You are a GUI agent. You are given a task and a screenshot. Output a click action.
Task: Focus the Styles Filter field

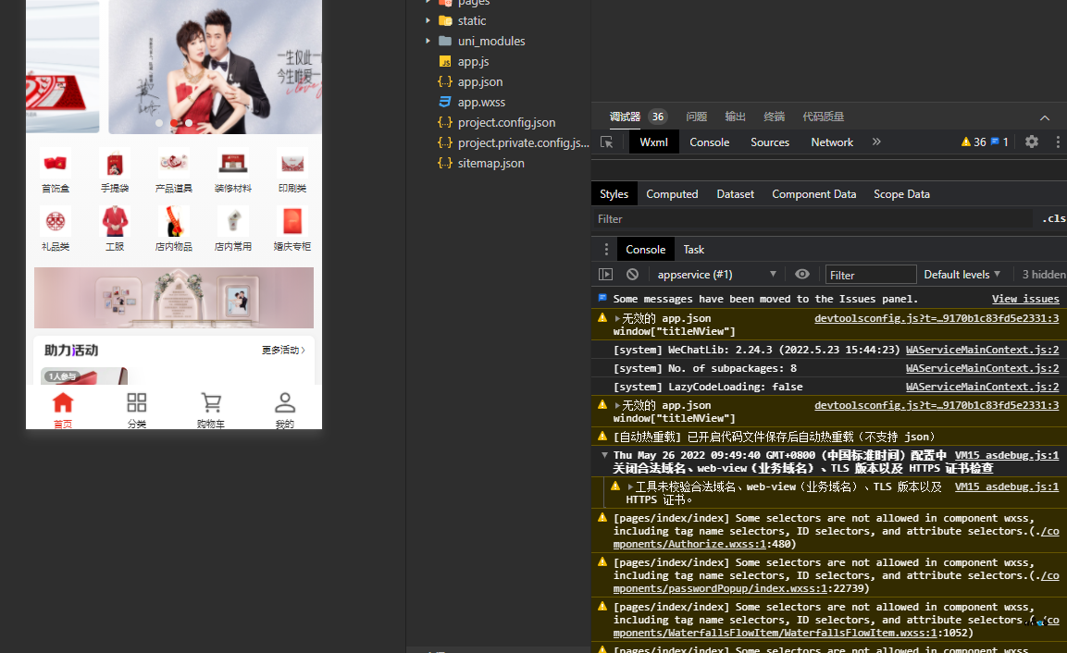[x=814, y=218]
